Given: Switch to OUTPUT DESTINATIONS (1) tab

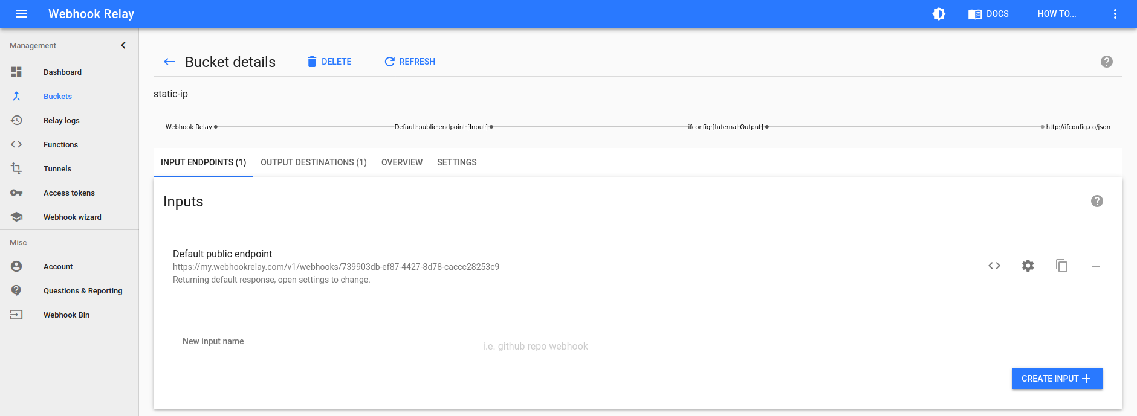Looking at the screenshot, I should [314, 162].
